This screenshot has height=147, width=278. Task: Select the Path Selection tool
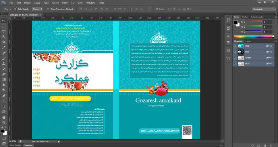(x=4, y=106)
